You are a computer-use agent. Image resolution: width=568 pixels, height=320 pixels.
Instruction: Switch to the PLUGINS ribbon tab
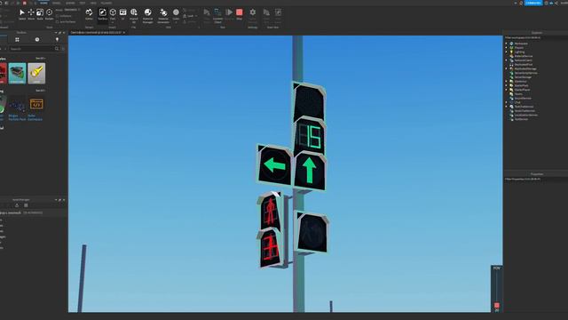(106, 3)
